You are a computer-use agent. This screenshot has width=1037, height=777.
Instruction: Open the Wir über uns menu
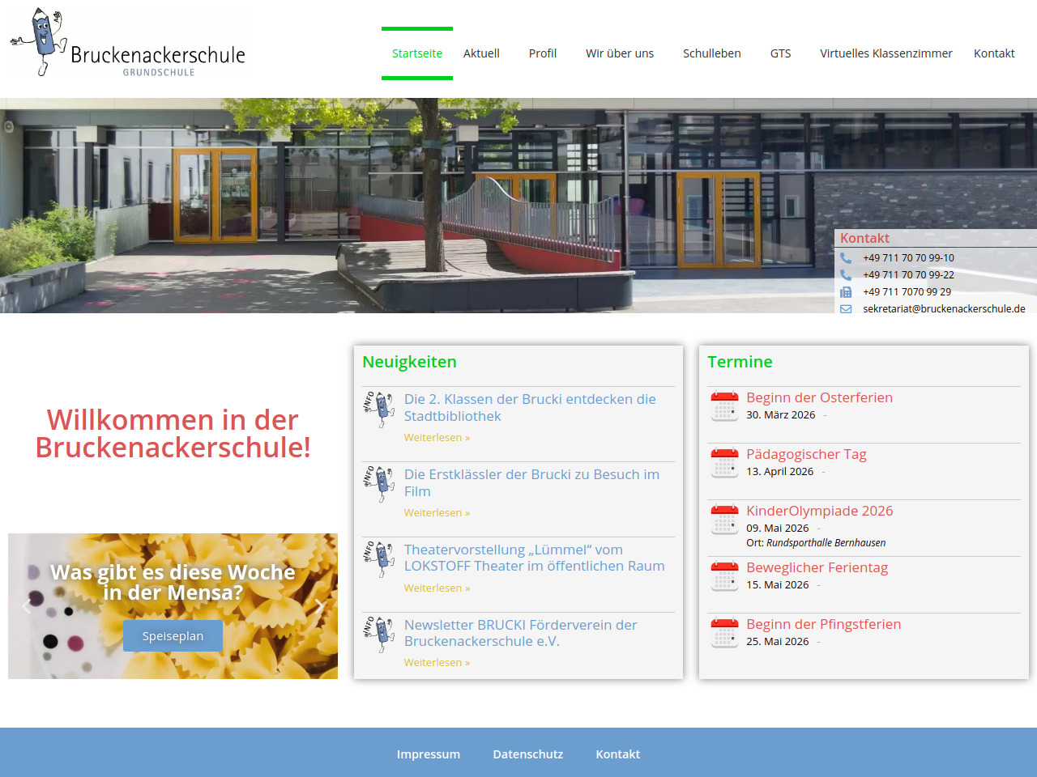coord(619,53)
